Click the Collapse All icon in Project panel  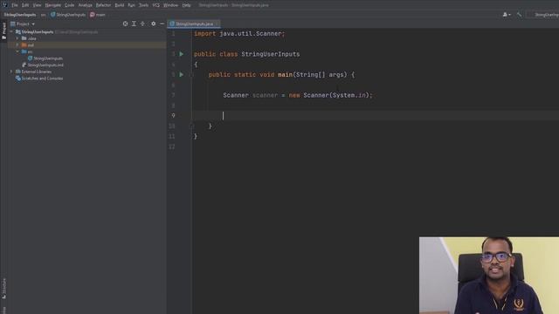(142, 24)
